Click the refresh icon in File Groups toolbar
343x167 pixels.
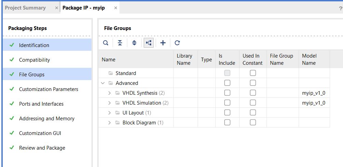(177, 43)
